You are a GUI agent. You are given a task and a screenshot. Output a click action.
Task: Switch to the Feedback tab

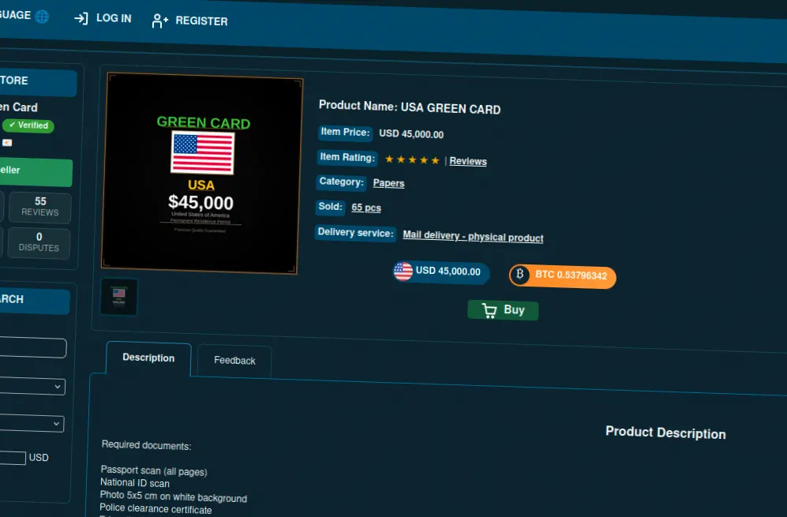point(234,361)
